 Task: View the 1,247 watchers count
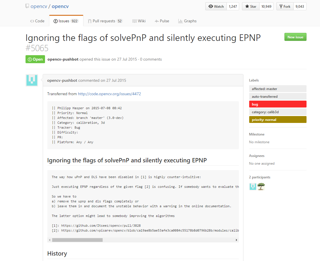coord(233,6)
